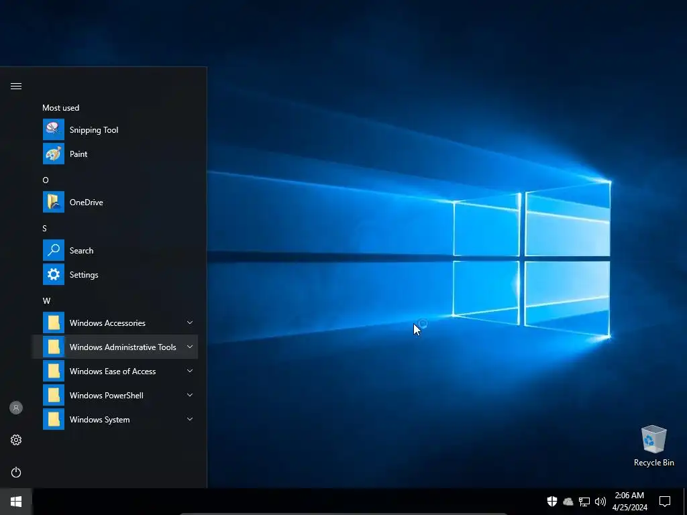Click the Windows Accessories folder icon

pyautogui.click(x=54, y=323)
